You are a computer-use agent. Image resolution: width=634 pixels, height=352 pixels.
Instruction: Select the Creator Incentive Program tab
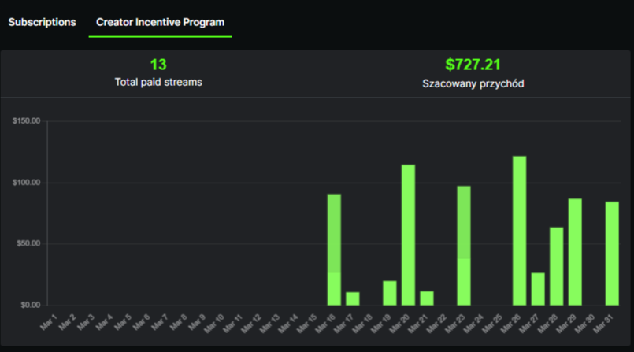[x=160, y=22]
